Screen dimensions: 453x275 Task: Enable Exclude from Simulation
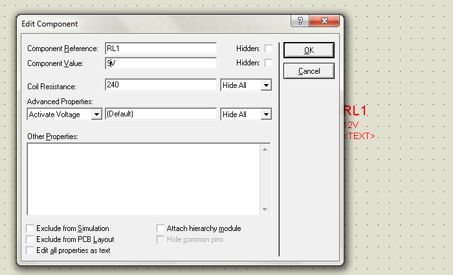tap(30, 228)
